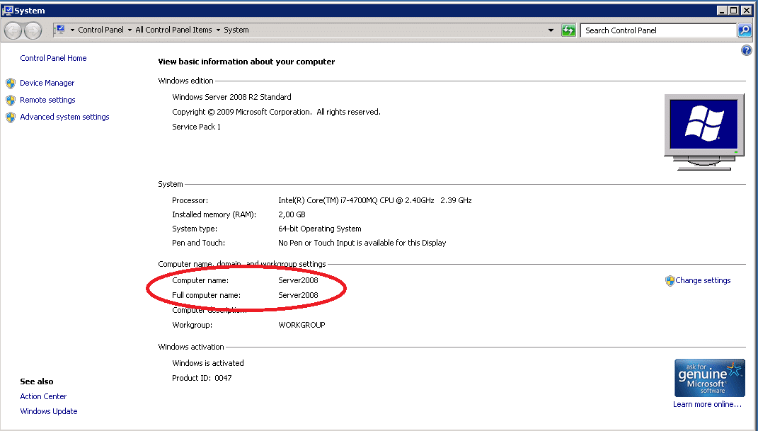This screenshot has height=431, width=758.
Task: Click the address bar computer icon
Action: click(x=60, y=30)
